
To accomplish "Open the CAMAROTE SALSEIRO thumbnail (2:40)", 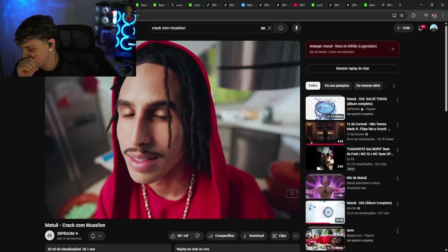I will [325, 158].
